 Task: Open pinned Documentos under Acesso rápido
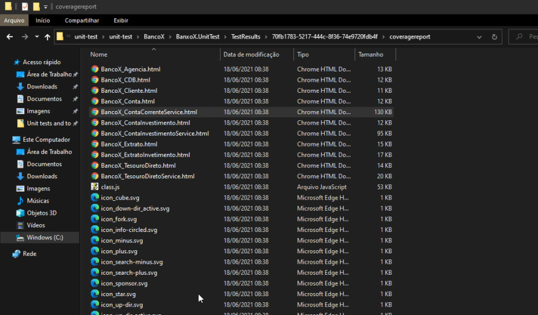tap(44, 99)
